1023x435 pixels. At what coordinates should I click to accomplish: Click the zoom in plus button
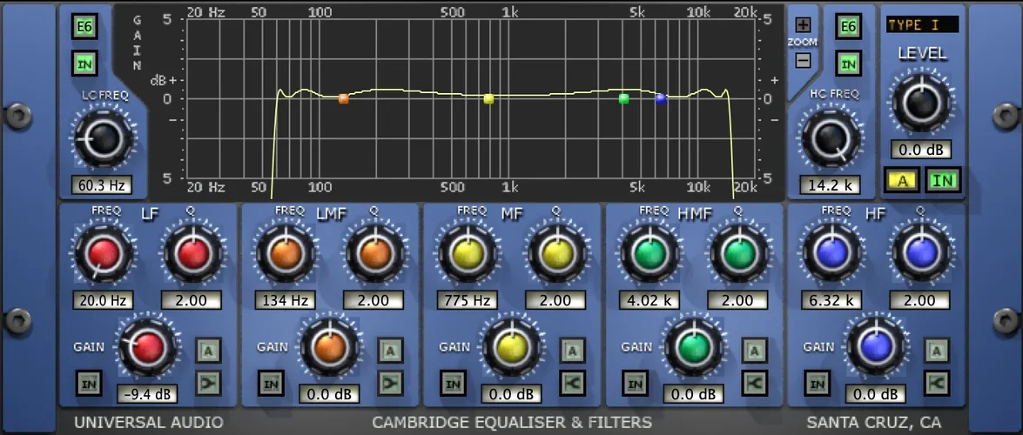803,25
